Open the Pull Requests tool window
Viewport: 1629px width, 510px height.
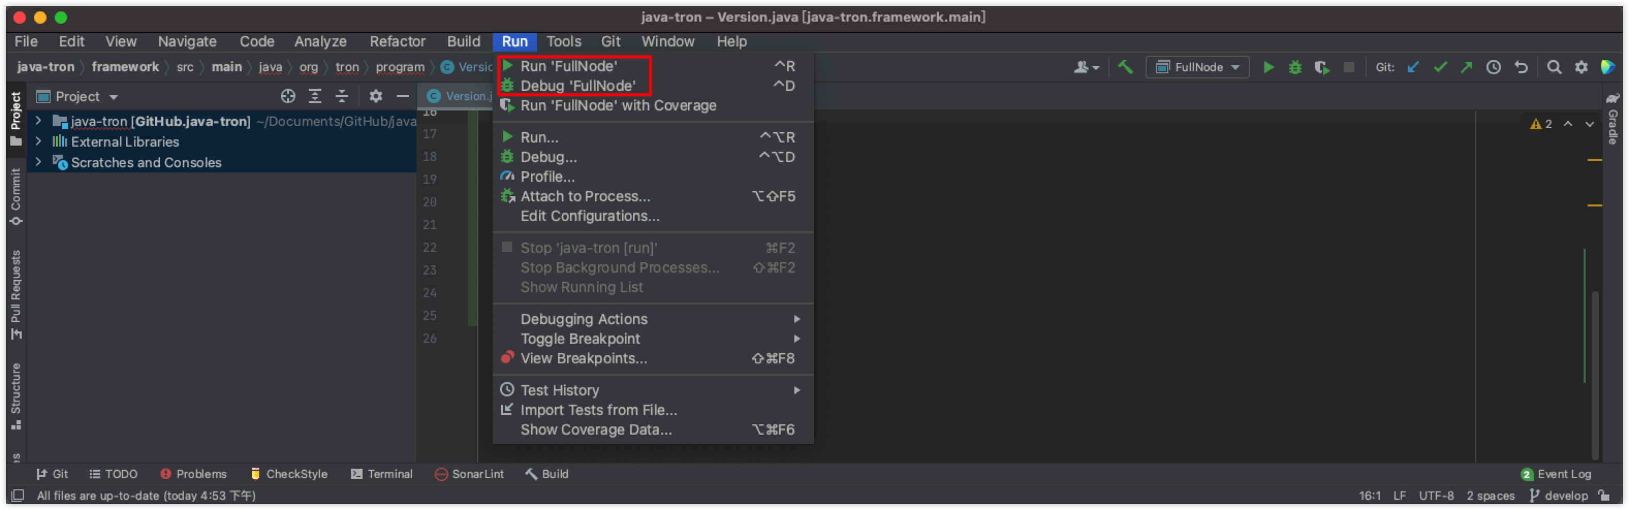(16, 295)
